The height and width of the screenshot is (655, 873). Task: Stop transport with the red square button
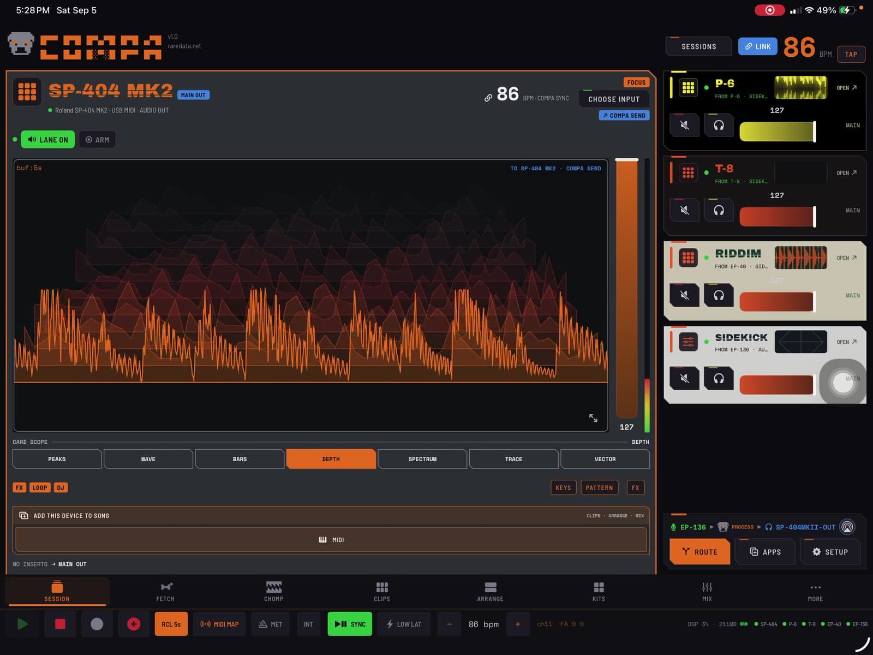pos(60,624)
